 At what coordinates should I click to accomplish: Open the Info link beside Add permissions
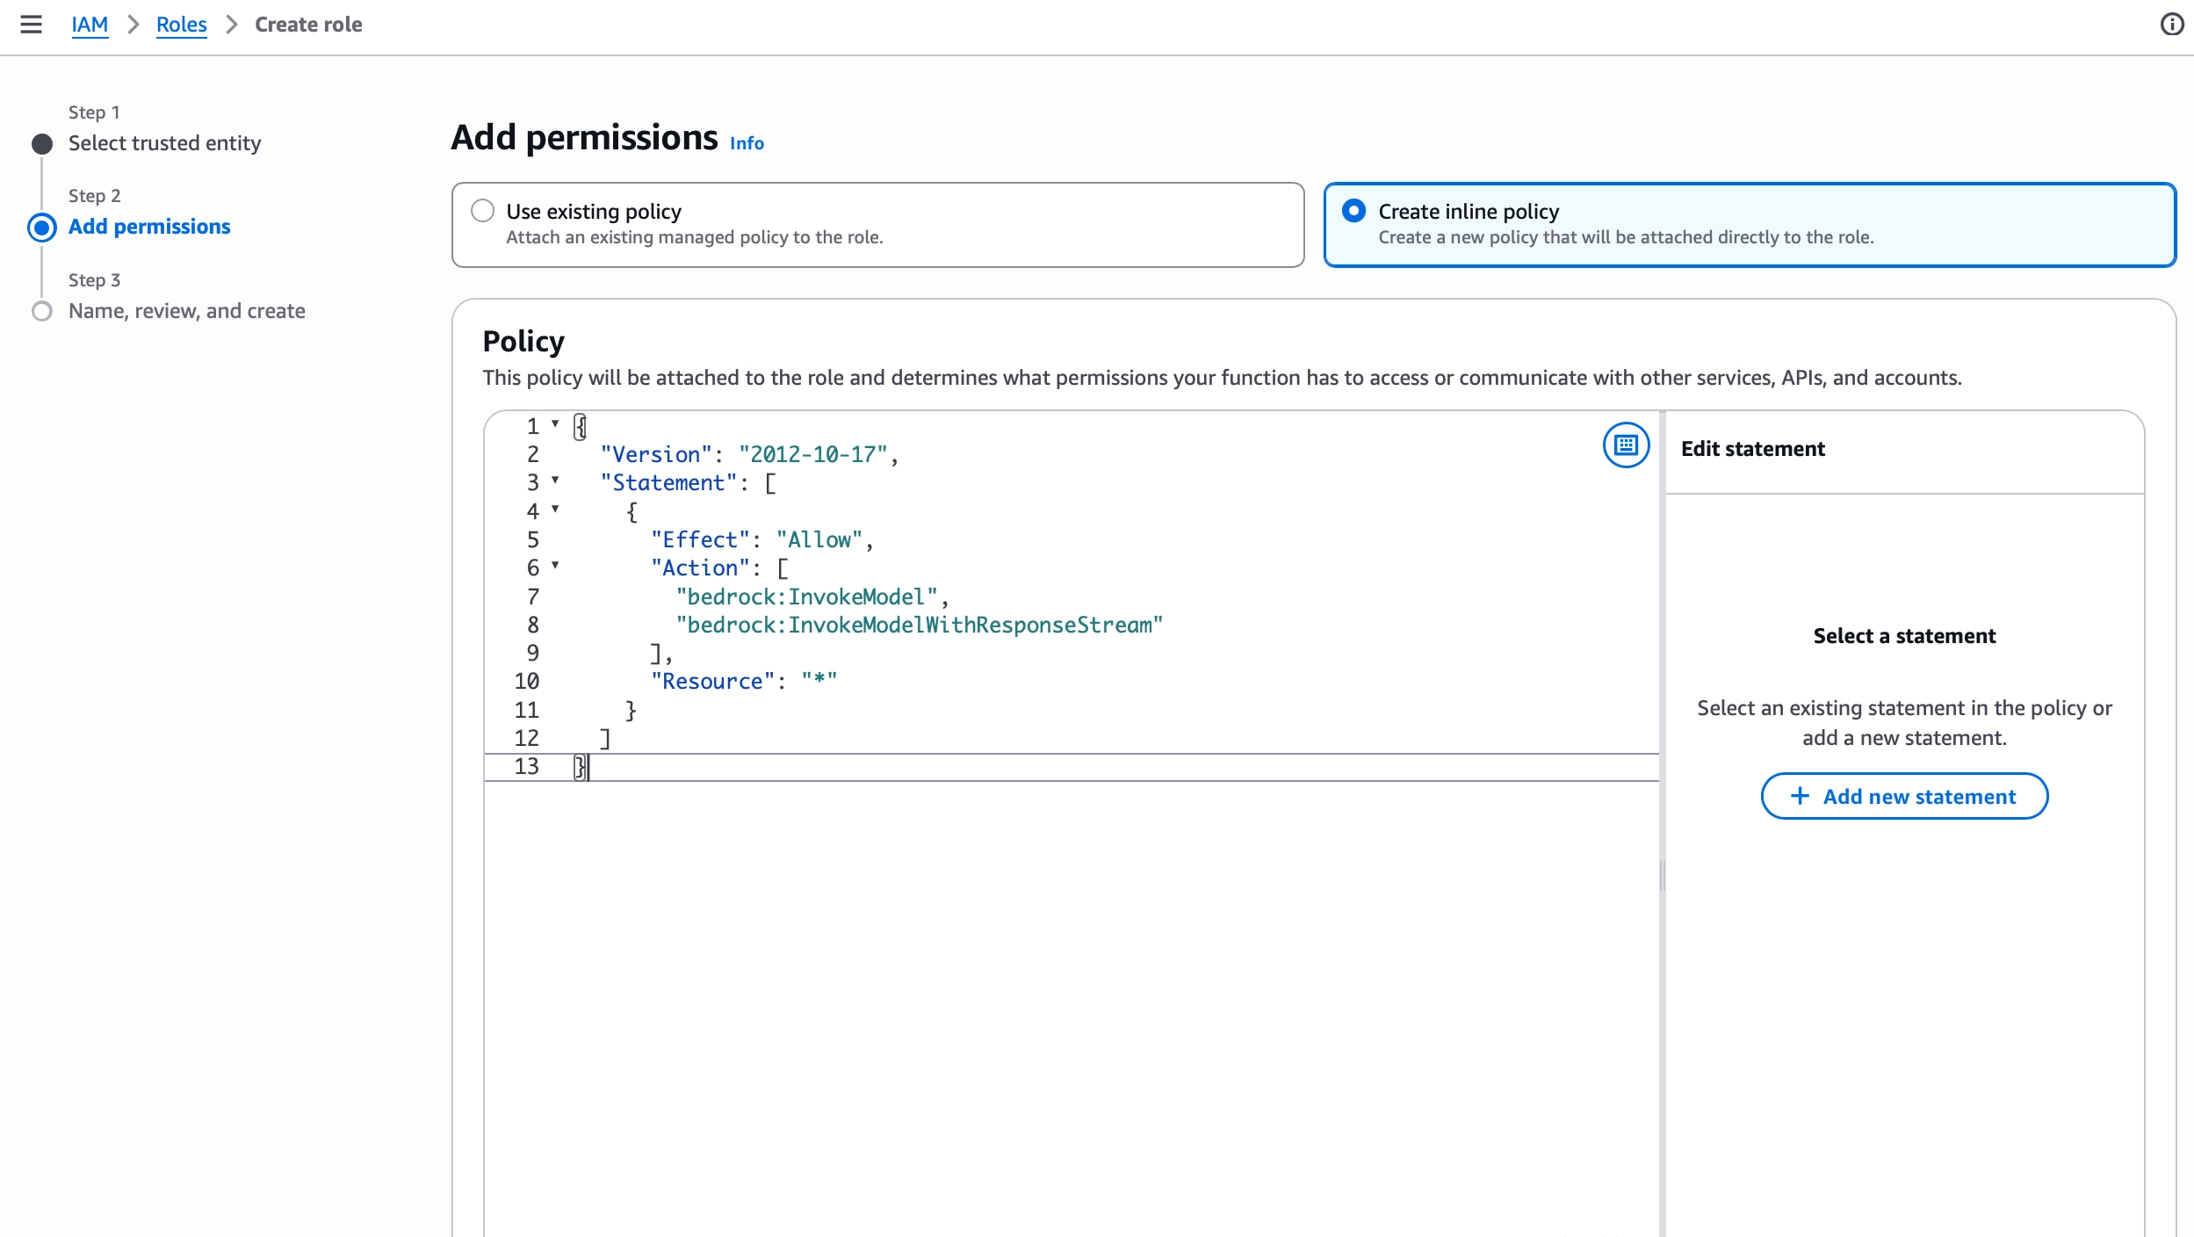point(747,143)
